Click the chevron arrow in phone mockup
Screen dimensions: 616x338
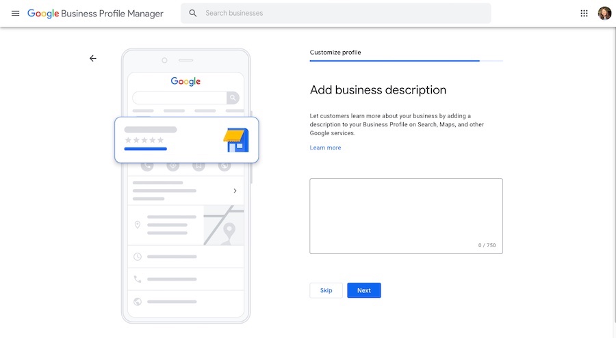[x=235, y=191]
